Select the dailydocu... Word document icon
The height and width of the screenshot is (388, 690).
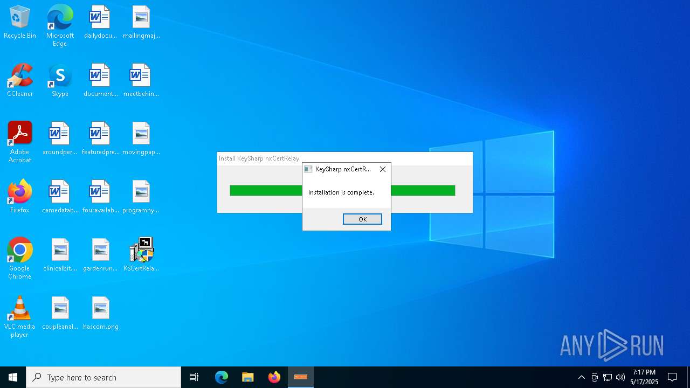point(100,23)
